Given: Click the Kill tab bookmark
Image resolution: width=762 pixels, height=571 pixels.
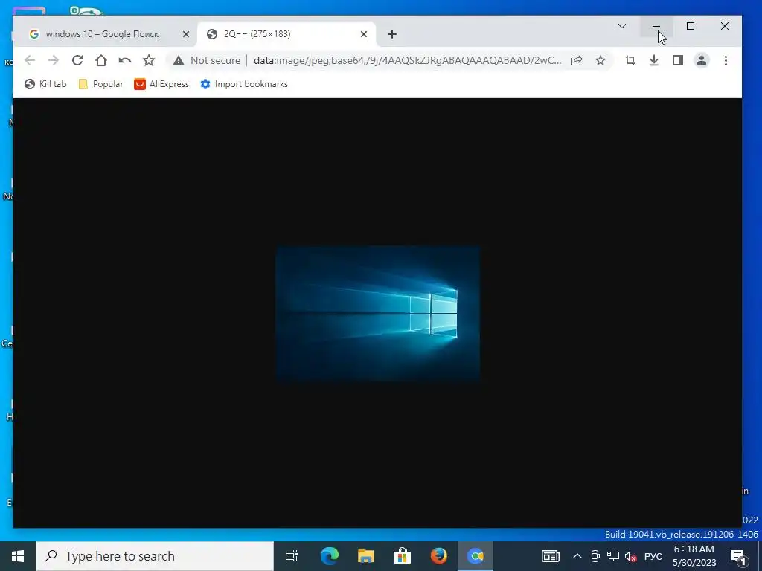Looking at the screenshot, I should pos(45,84).
